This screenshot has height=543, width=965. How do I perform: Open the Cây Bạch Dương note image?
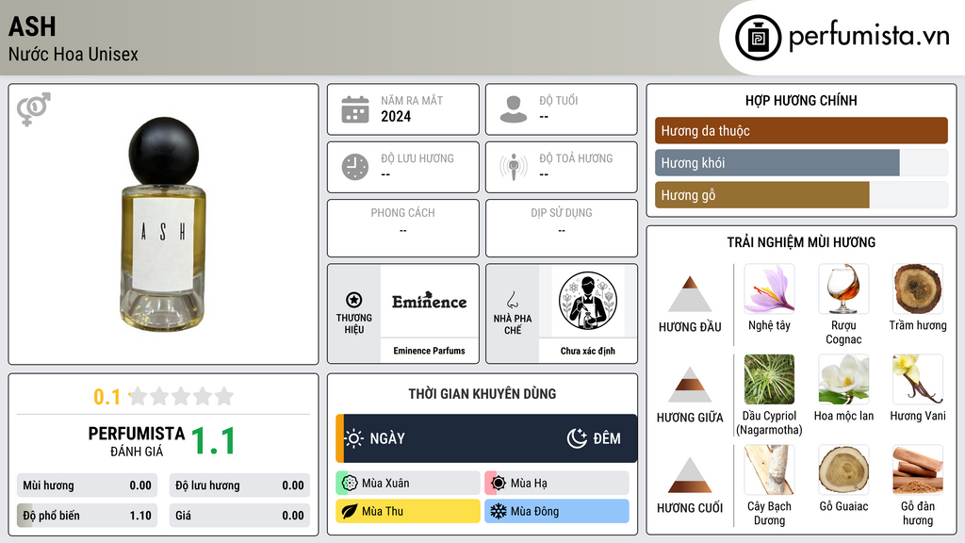pos(769,469)
